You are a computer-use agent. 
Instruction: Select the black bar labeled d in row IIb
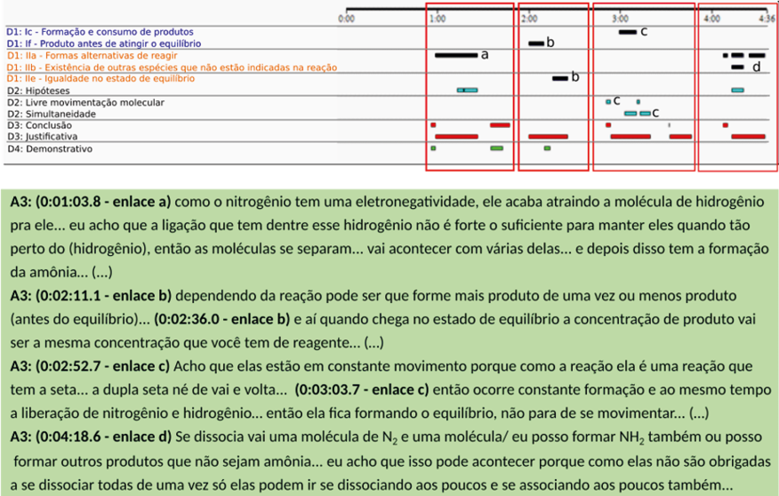coord(736,67)
